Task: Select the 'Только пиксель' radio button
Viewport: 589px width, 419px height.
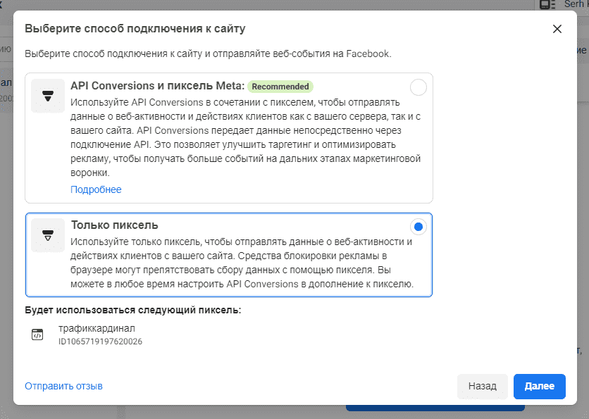Action: click(418, 227)
